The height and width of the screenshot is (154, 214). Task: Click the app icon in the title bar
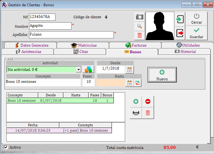[x=4, y=5]
